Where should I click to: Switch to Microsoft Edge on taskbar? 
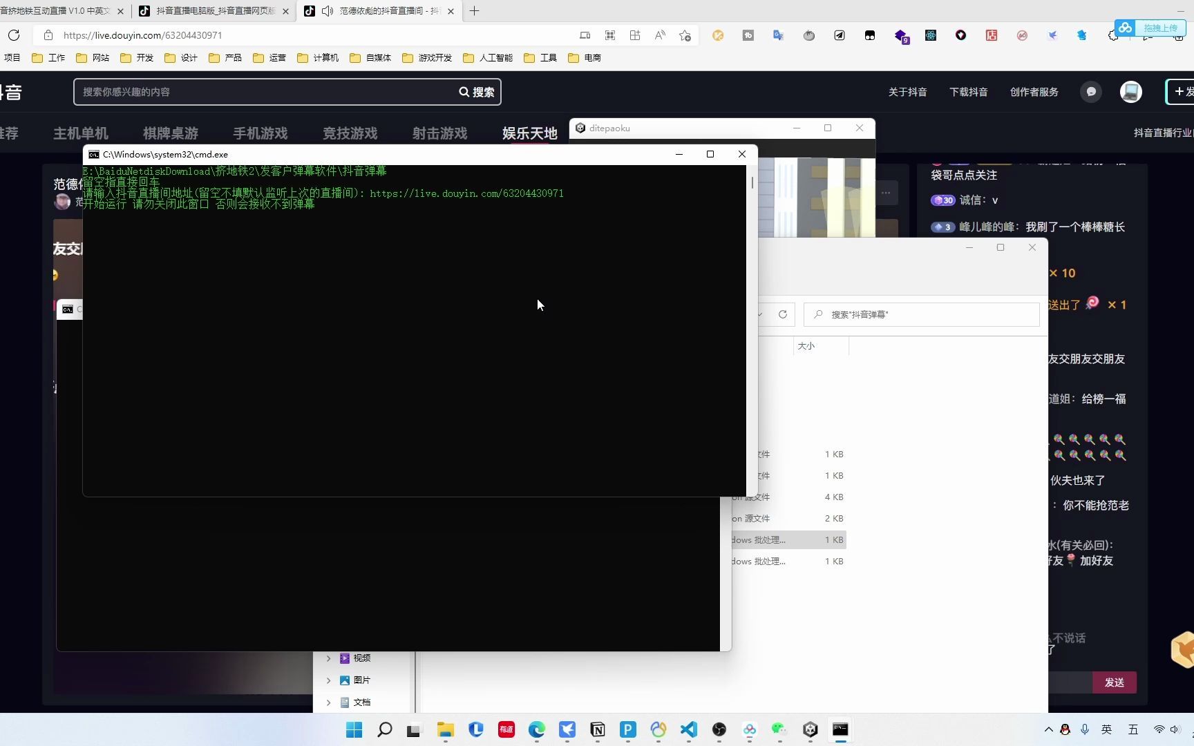[537, 729]
